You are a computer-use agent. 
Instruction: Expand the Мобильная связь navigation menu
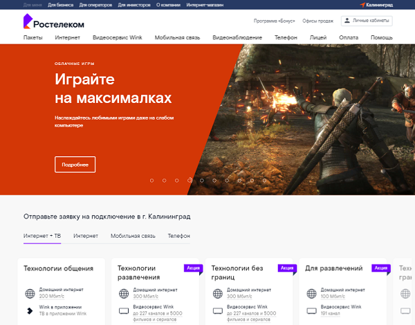[174, 37]
